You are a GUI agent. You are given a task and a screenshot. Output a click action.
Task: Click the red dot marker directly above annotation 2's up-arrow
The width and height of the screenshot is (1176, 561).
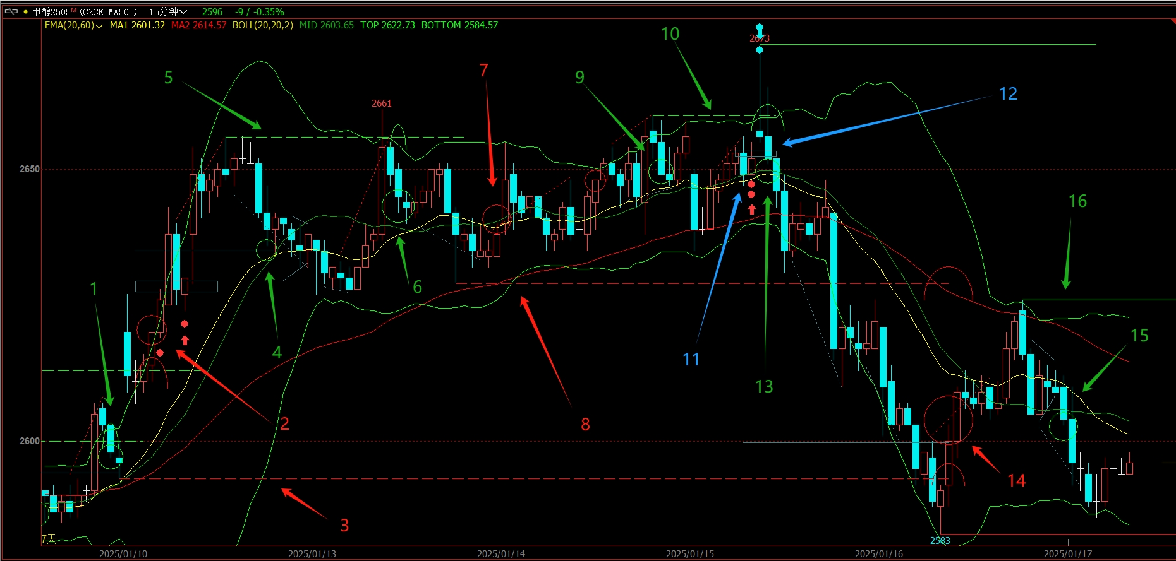[185, 324]
